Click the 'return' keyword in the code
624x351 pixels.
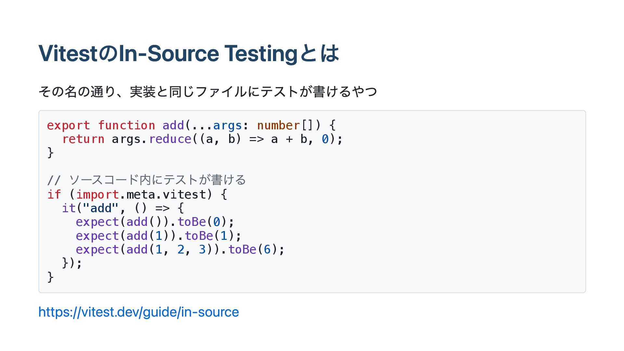click(x=83, y=139)
